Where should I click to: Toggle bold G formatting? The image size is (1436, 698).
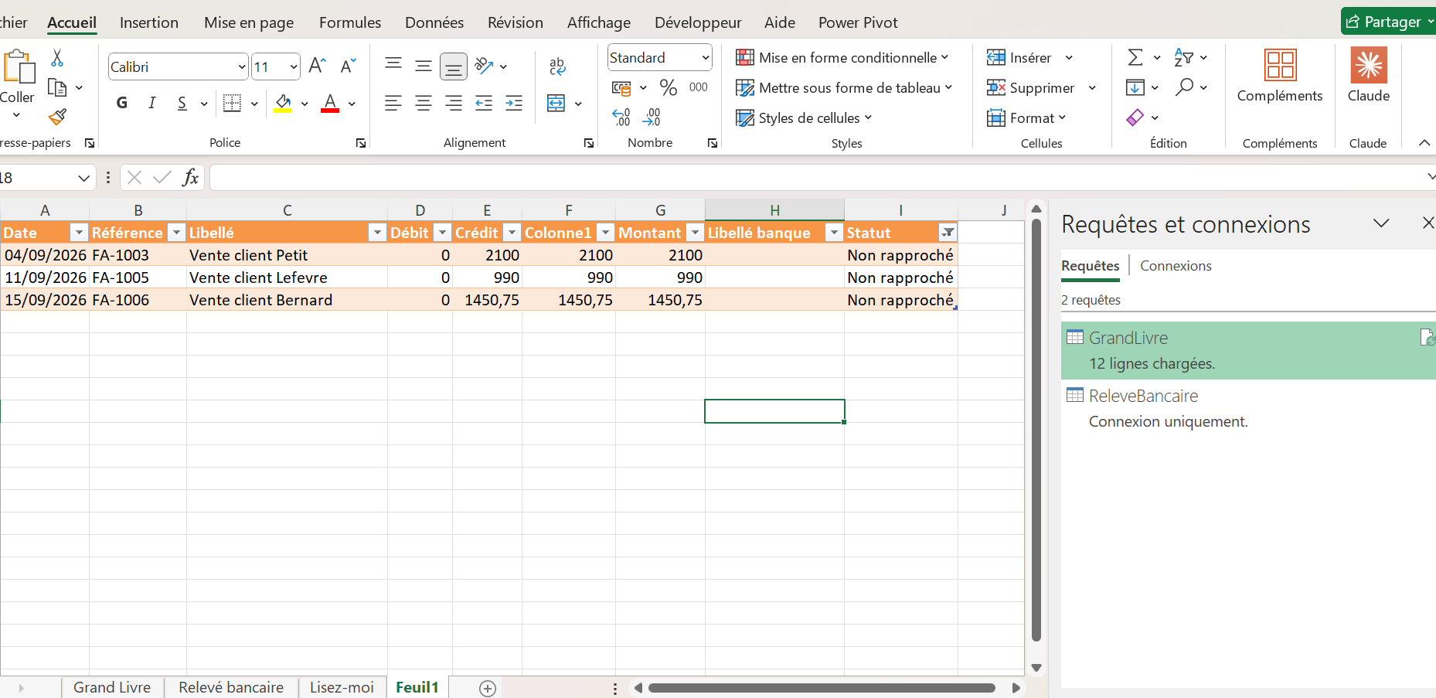(122, 103)
